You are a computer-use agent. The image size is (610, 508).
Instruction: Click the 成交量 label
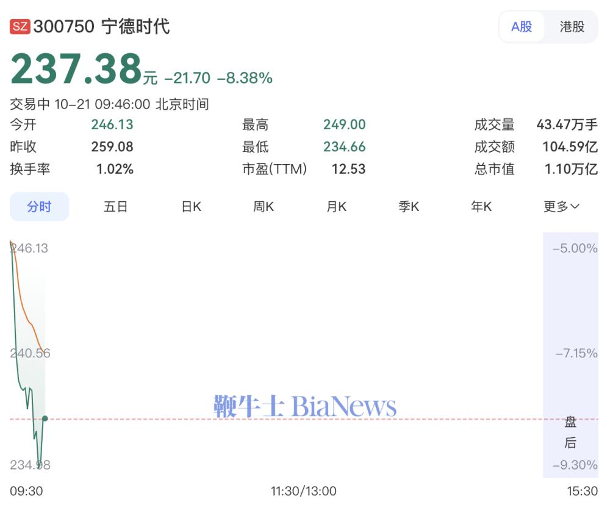click(495, 124)
